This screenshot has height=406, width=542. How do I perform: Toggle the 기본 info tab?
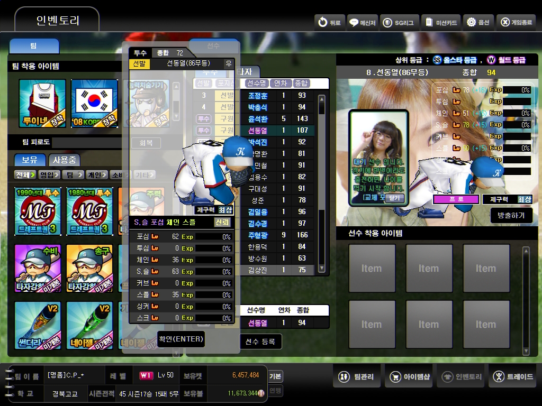point(275,376)
